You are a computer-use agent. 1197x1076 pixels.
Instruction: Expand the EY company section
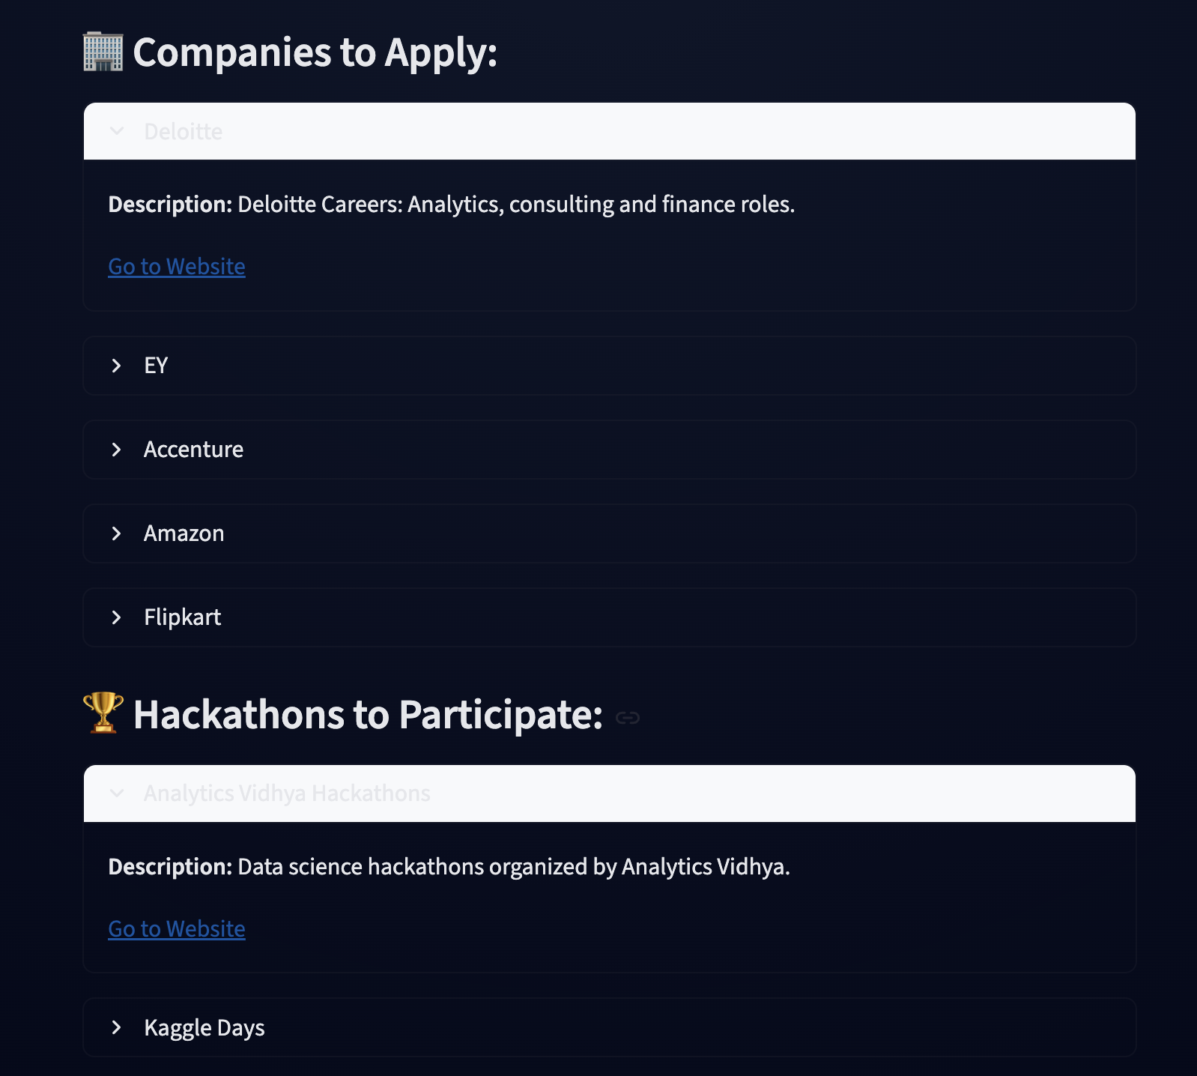point(609,366)
